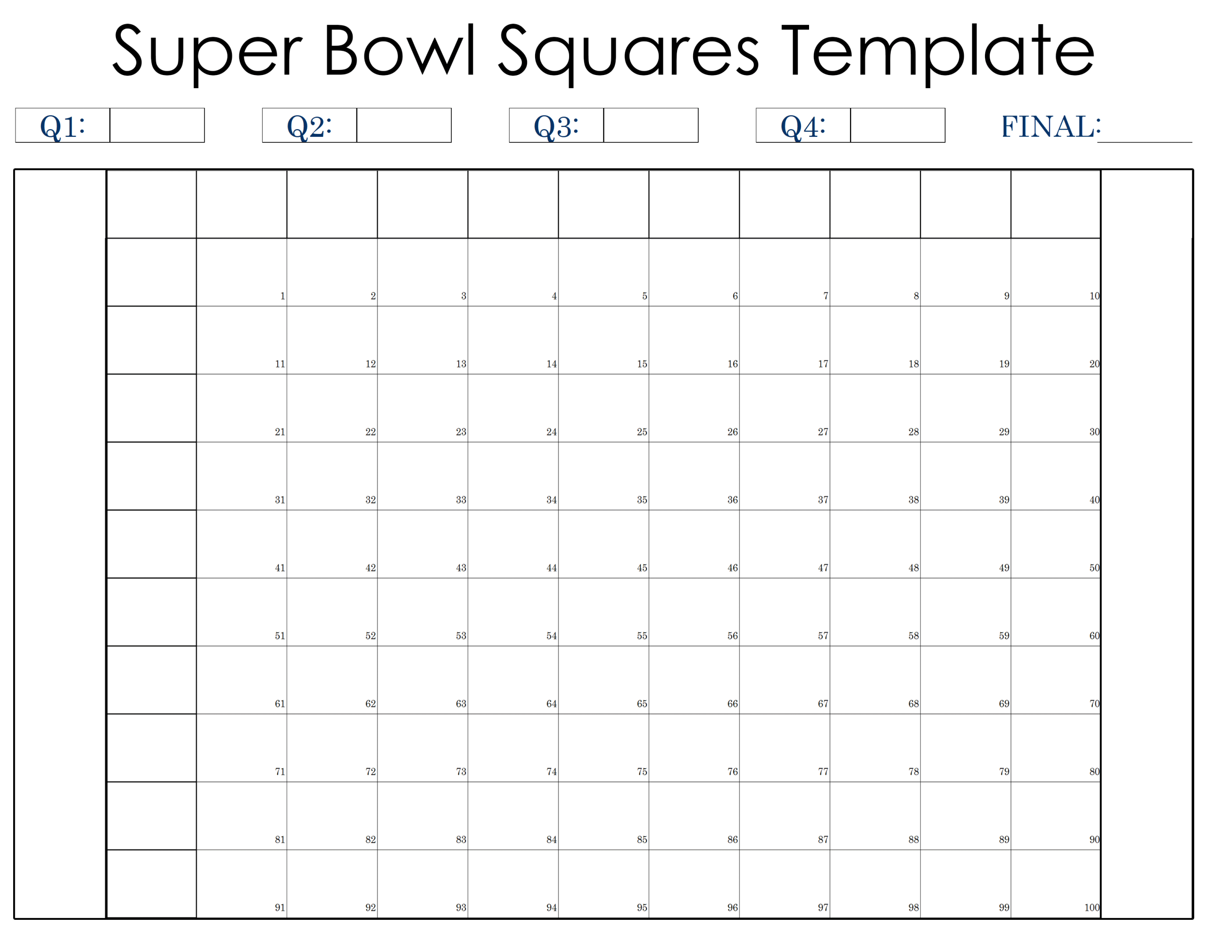Viewport: 1207px width, 933px height.
Task: Click the blank line after FINAL
Action: pyautogui.click(x=1144, y=133)
